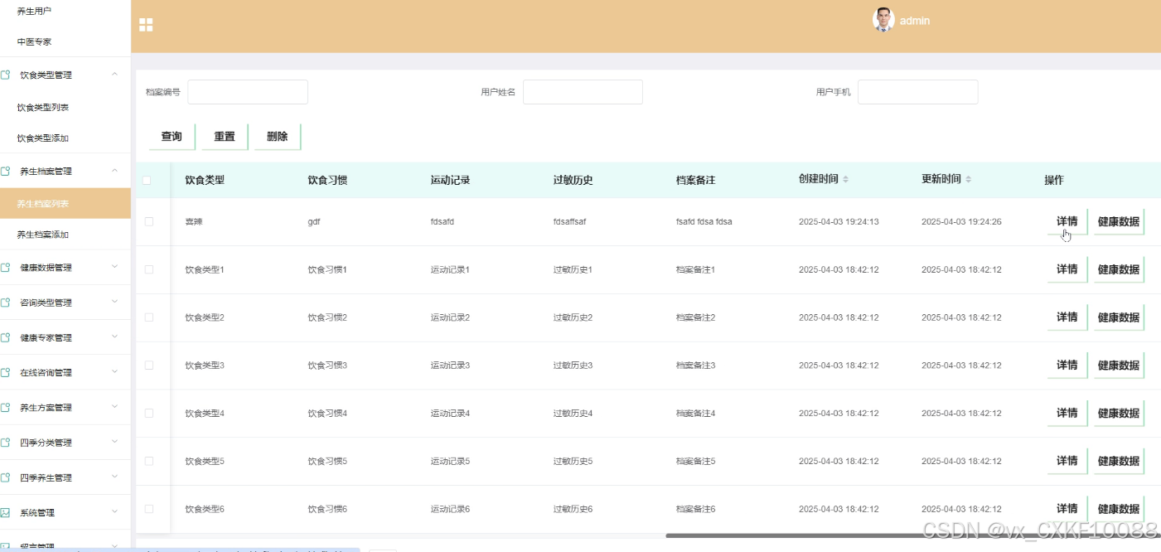The width and height of the screenshot is (1161, 552).
Task: Click the grid menu icon in header
Action: coord(146,25)
